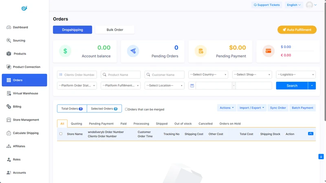
Task: Open user avatar profile menu
Action: click(x=311, y=5)
